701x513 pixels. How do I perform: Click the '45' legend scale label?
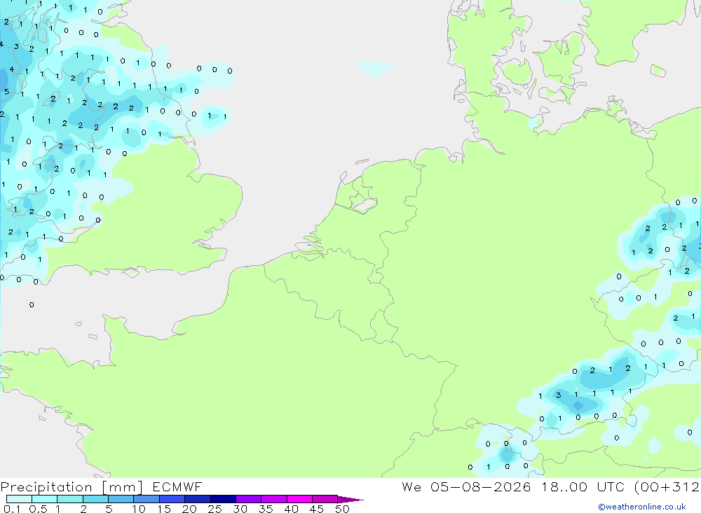317,509
